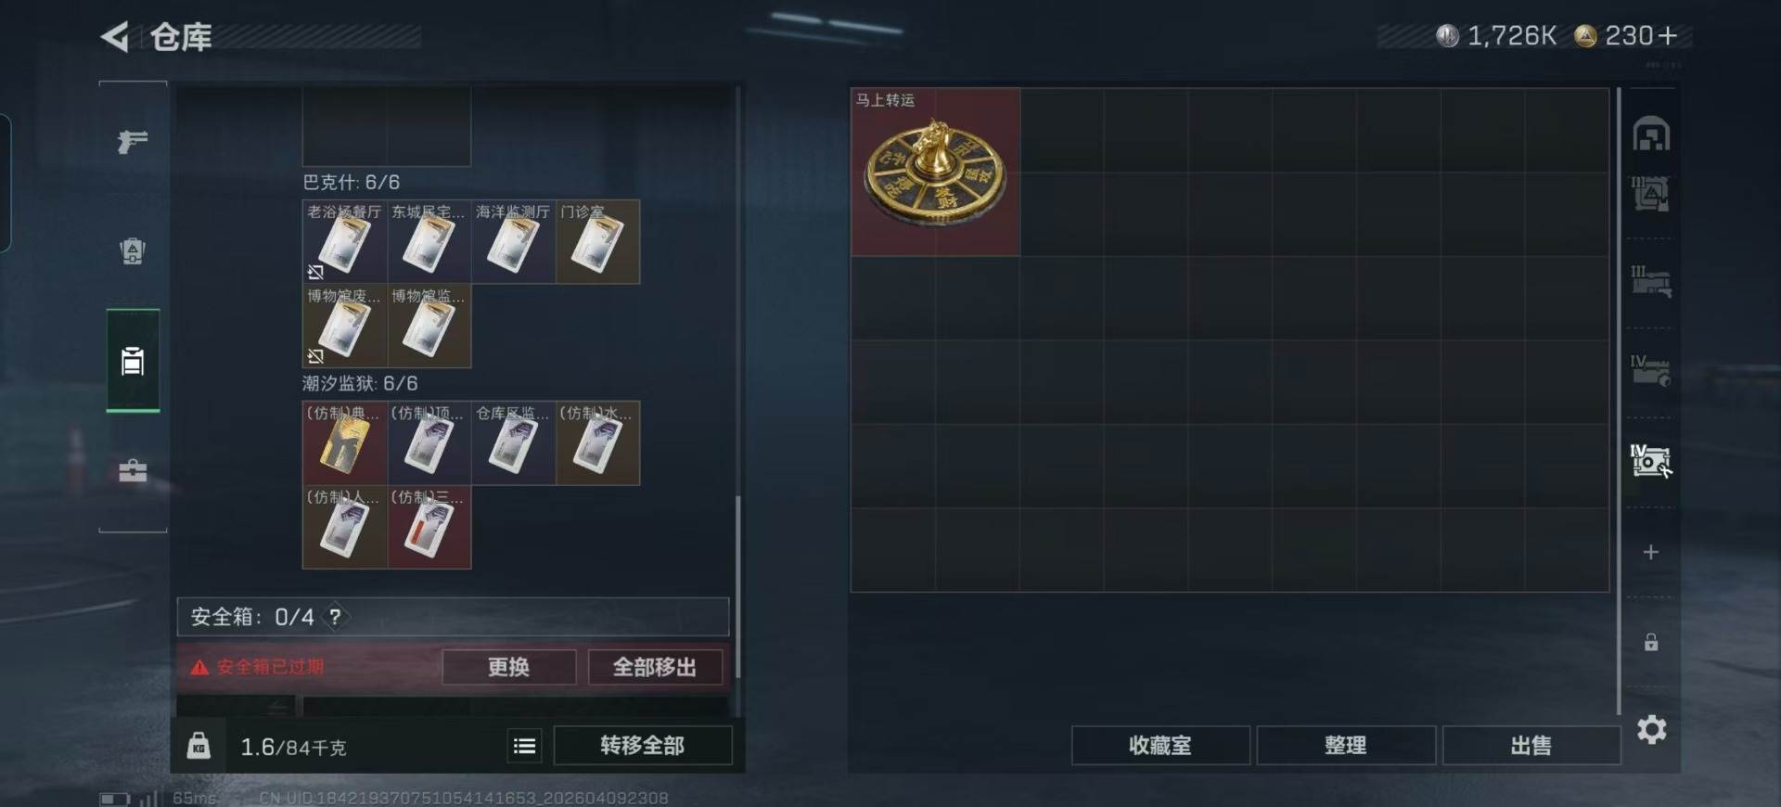Open the home stash icon in right sidebar
The width and height of the screenshot is (1781, 807).
coord(1651,134)
